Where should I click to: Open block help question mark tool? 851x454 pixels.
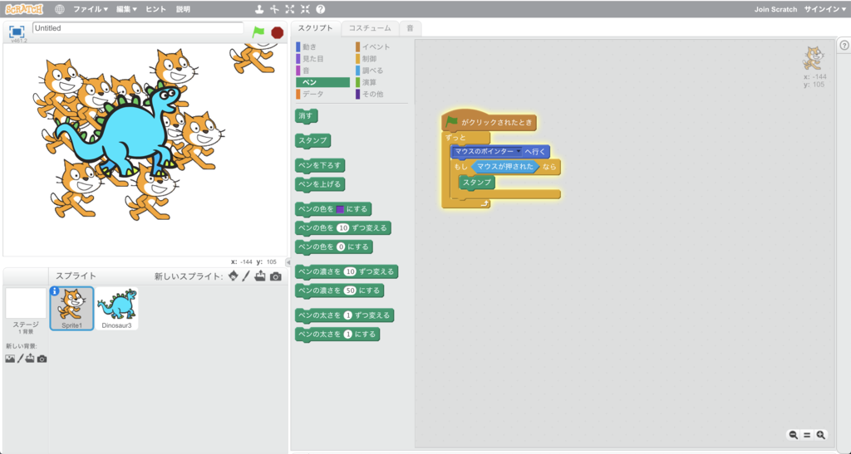(321, 9)
